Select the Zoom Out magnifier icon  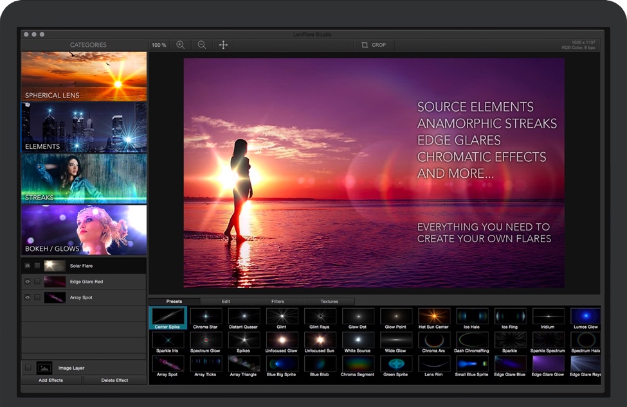click(201, 45)
